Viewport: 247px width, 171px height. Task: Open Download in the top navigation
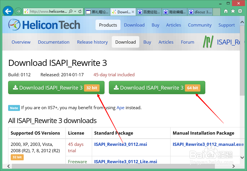[134, 25]
